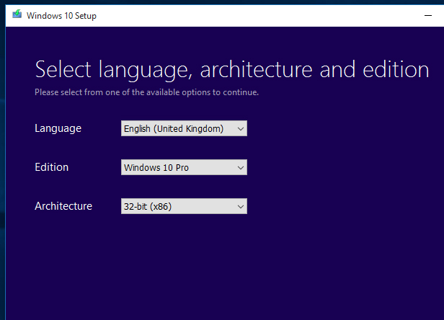Click the desktop strip left of setup window
Image resolution: width=444 pixels, height=320 pixels.
click(x=2, y=180)
